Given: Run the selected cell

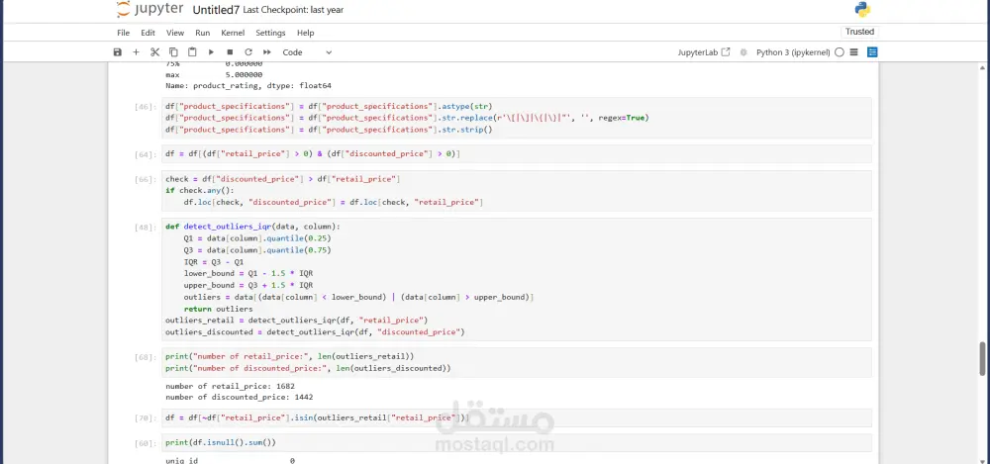Looking at the screenshot, I should [x=211, y=52].
